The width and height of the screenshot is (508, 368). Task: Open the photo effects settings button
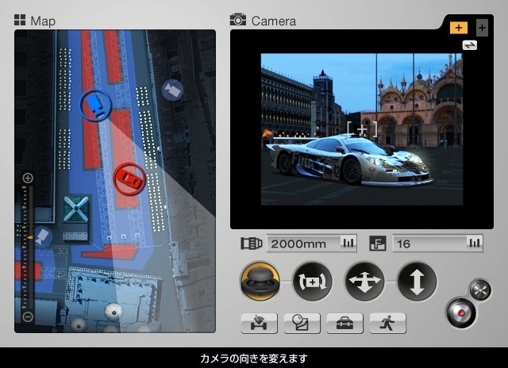tap(302, 323)
